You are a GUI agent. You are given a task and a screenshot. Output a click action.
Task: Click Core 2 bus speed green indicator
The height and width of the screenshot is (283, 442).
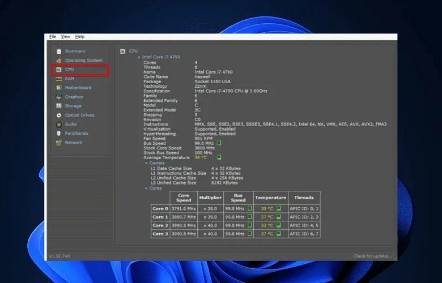[249, 225]
